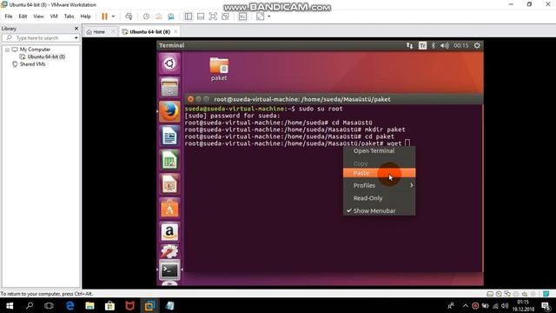Click the VMware message log status bar icon
The width and height of the screenshot is (556, 313).
point(546,294)
